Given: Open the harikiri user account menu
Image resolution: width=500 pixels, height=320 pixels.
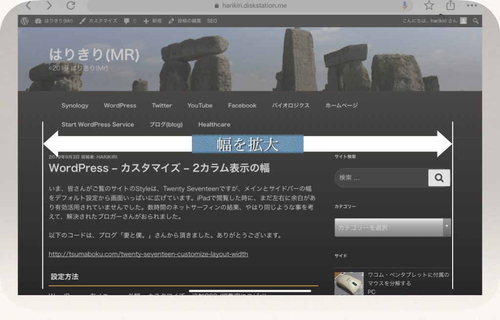Looking at the screenshot, I should point(435,21).
